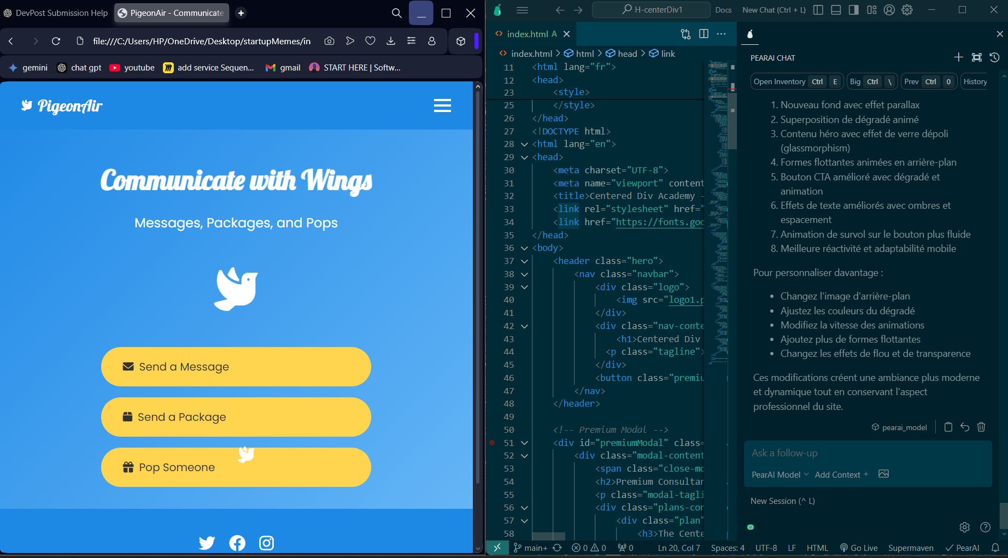Click History button in PearAI panel
The height and width of the screenshot is (558, 1008).
coord(975,81)
